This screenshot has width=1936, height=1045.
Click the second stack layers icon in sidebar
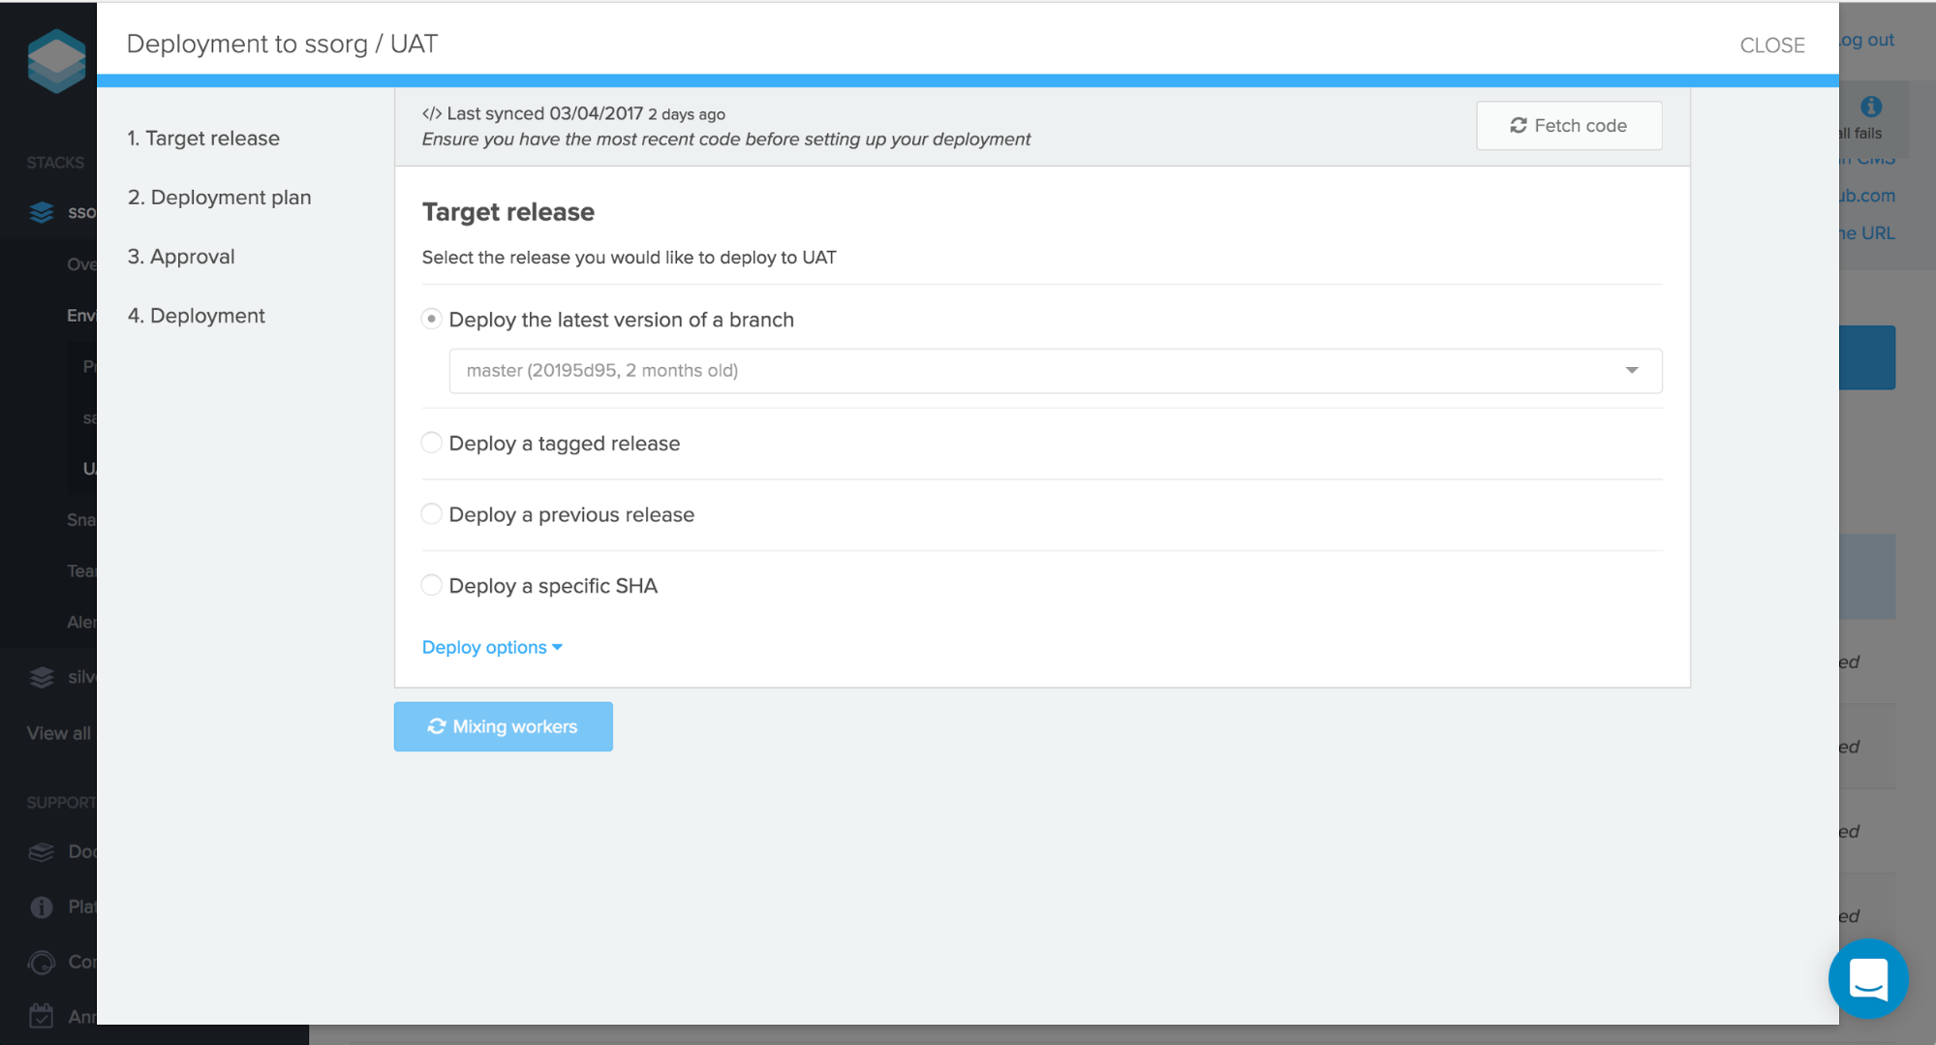pos(42,677)
